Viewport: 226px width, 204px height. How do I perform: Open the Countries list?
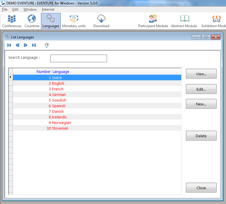(x=32, y=21)
